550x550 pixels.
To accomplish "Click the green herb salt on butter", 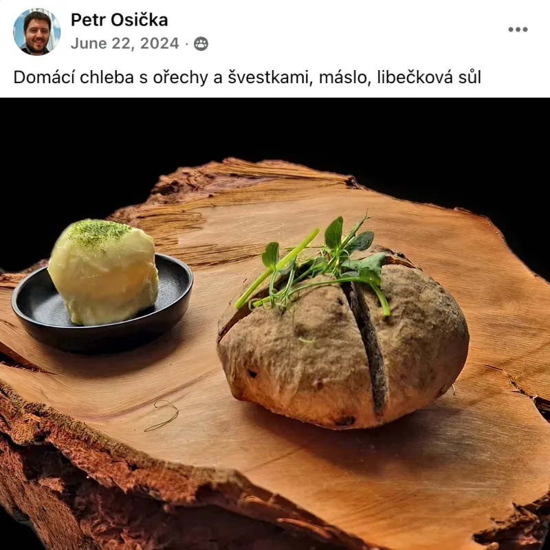I will (98, 232).
